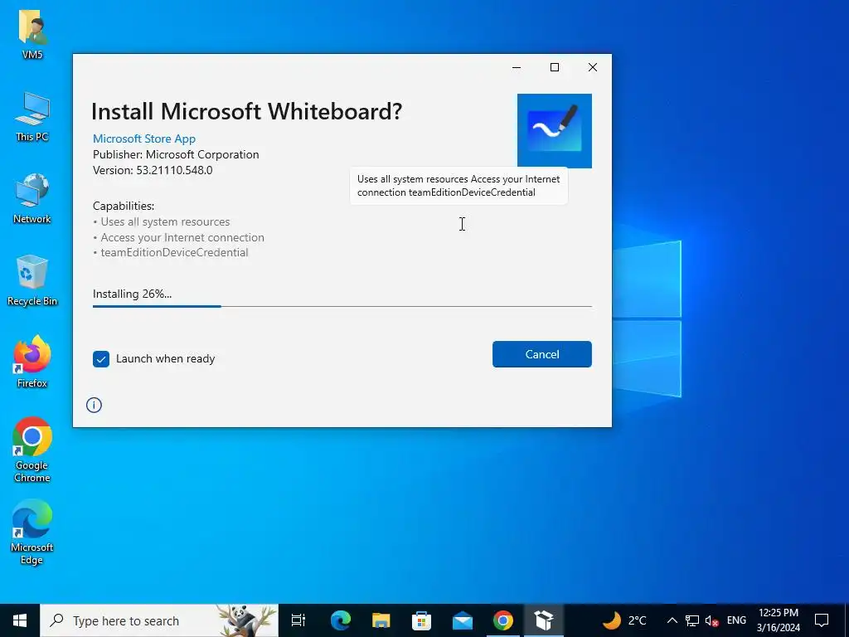849x637 pixels.
Task: Launch Google Chrome desktop shortcut
Action: (32, 450)
